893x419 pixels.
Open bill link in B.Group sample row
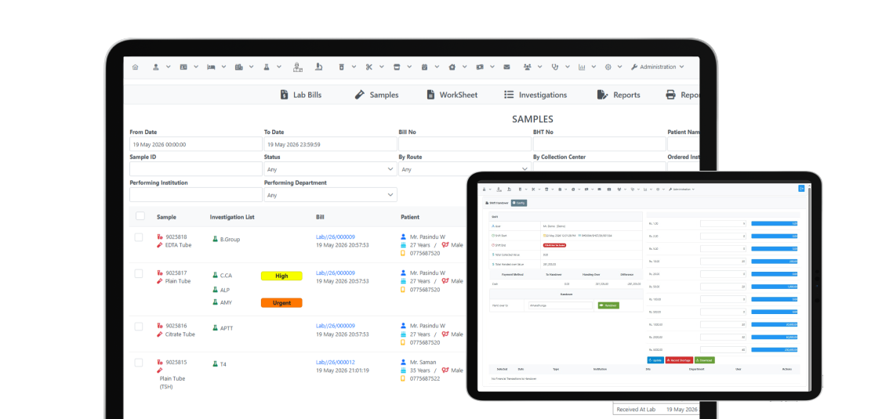tap(336, 237)
